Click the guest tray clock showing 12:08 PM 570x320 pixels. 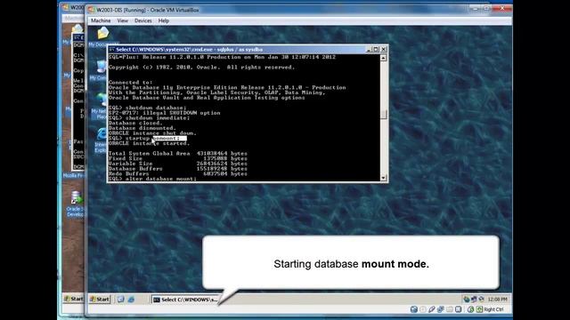click(497, 300)
